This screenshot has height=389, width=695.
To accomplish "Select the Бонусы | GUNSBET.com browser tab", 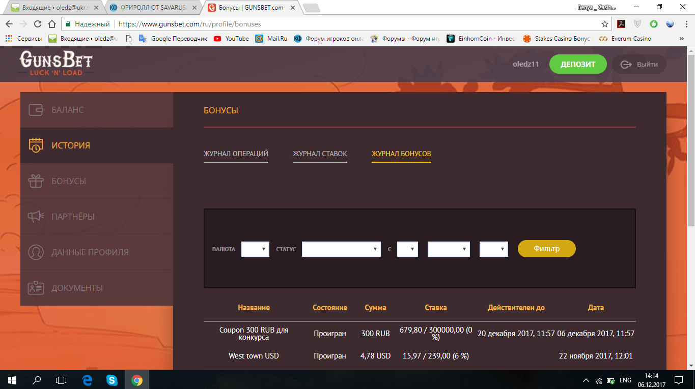I will [252, 8].
